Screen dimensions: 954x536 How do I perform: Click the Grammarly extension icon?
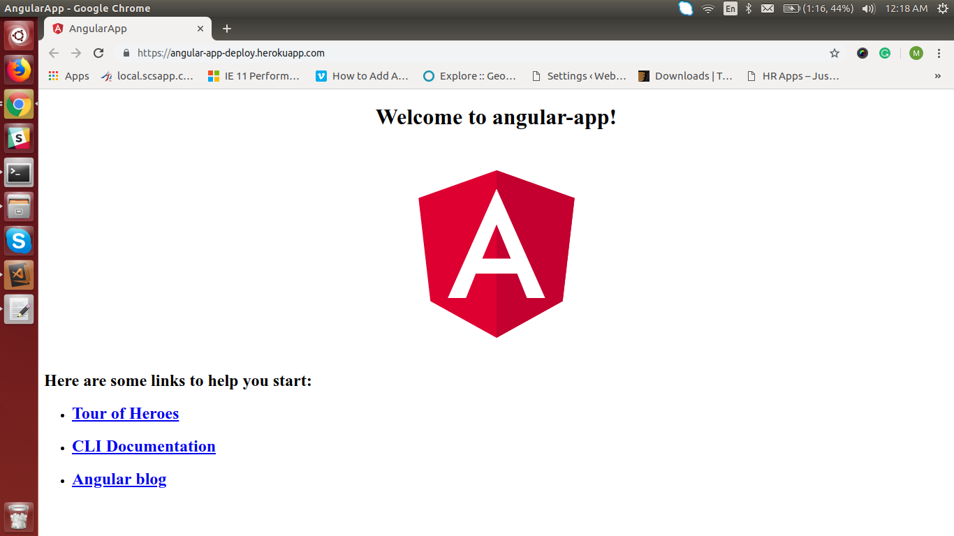click(x=885, y=53)
